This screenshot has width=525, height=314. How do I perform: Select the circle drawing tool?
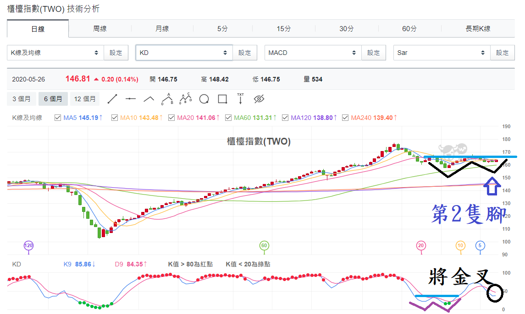pyautogui.click(x=204, y=99)
